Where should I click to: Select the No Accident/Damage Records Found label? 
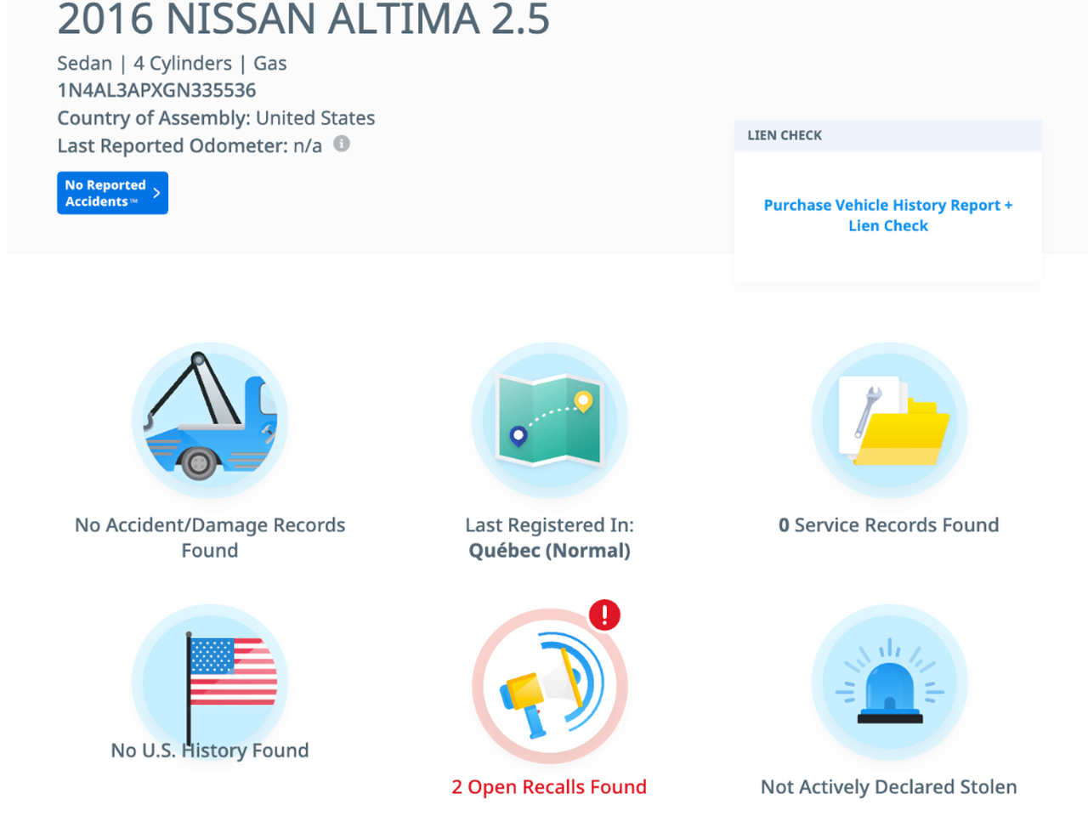coord(210,537)
